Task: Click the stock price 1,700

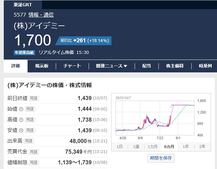Action: point(33,40)
